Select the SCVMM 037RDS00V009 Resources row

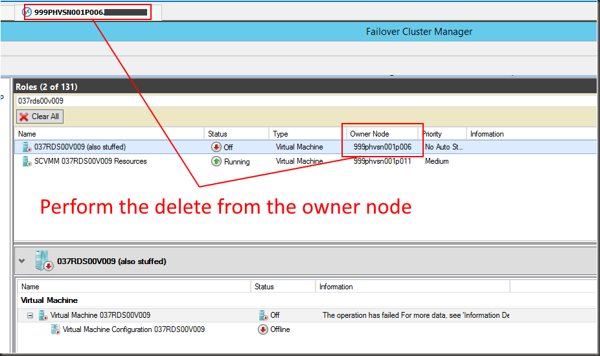coord(91,162)
